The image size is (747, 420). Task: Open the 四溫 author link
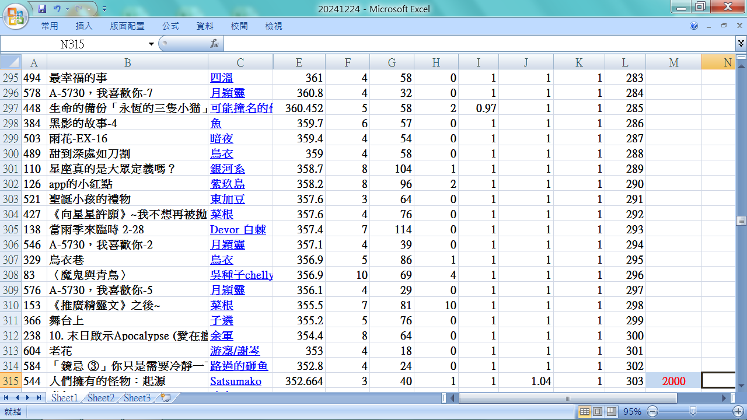coord(222,78)
